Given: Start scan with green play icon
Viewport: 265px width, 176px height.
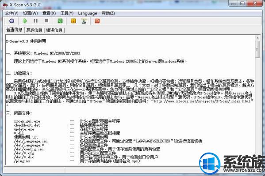Looking at the screenshot, I should click(25, 21).
